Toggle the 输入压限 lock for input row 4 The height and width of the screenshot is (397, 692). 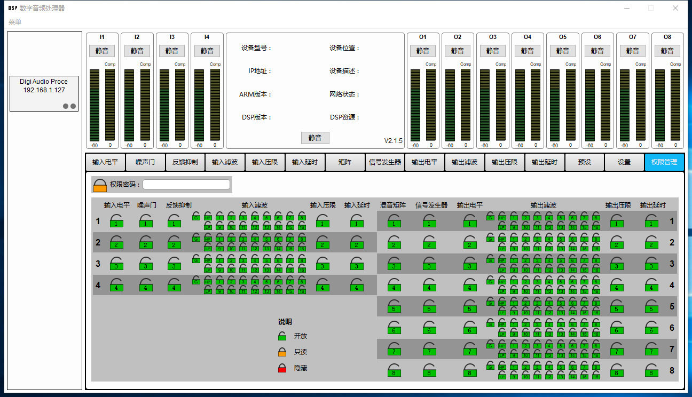pyautogui.click(x=323, y=285)
